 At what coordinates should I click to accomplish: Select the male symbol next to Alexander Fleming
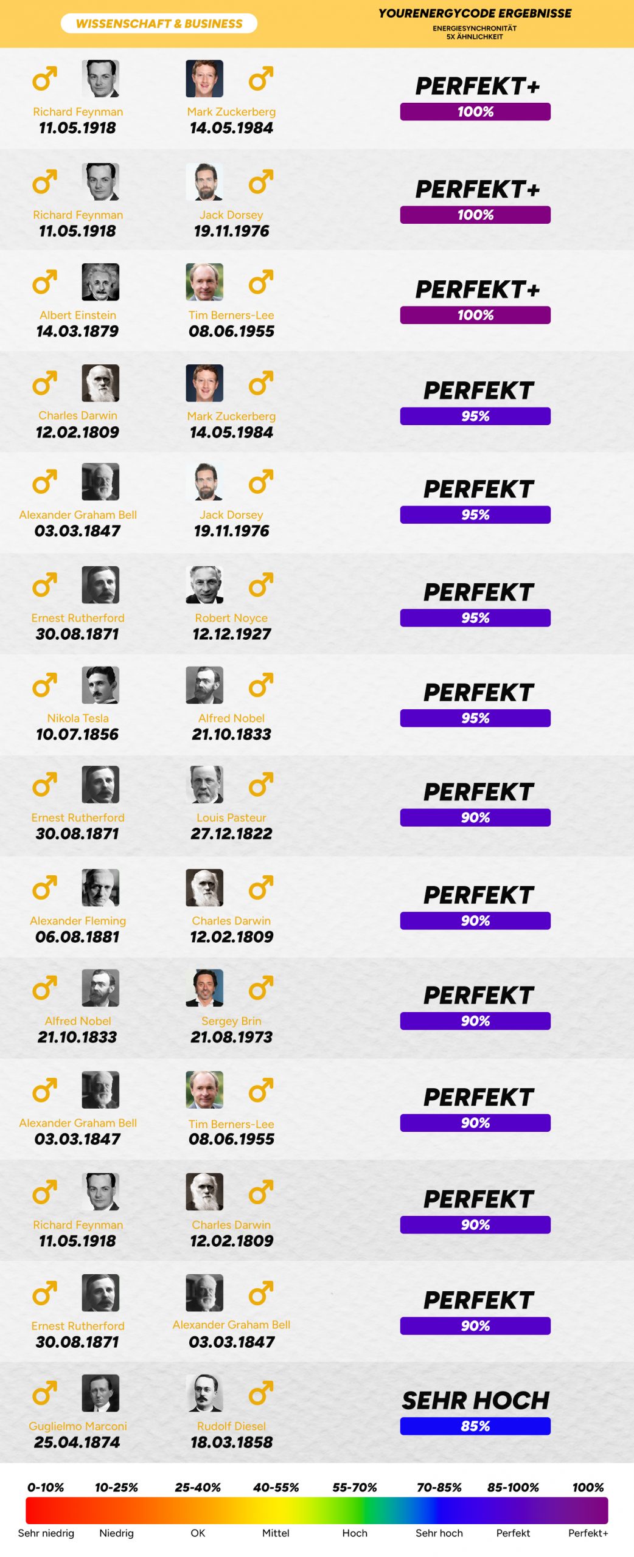click(44, 887)
